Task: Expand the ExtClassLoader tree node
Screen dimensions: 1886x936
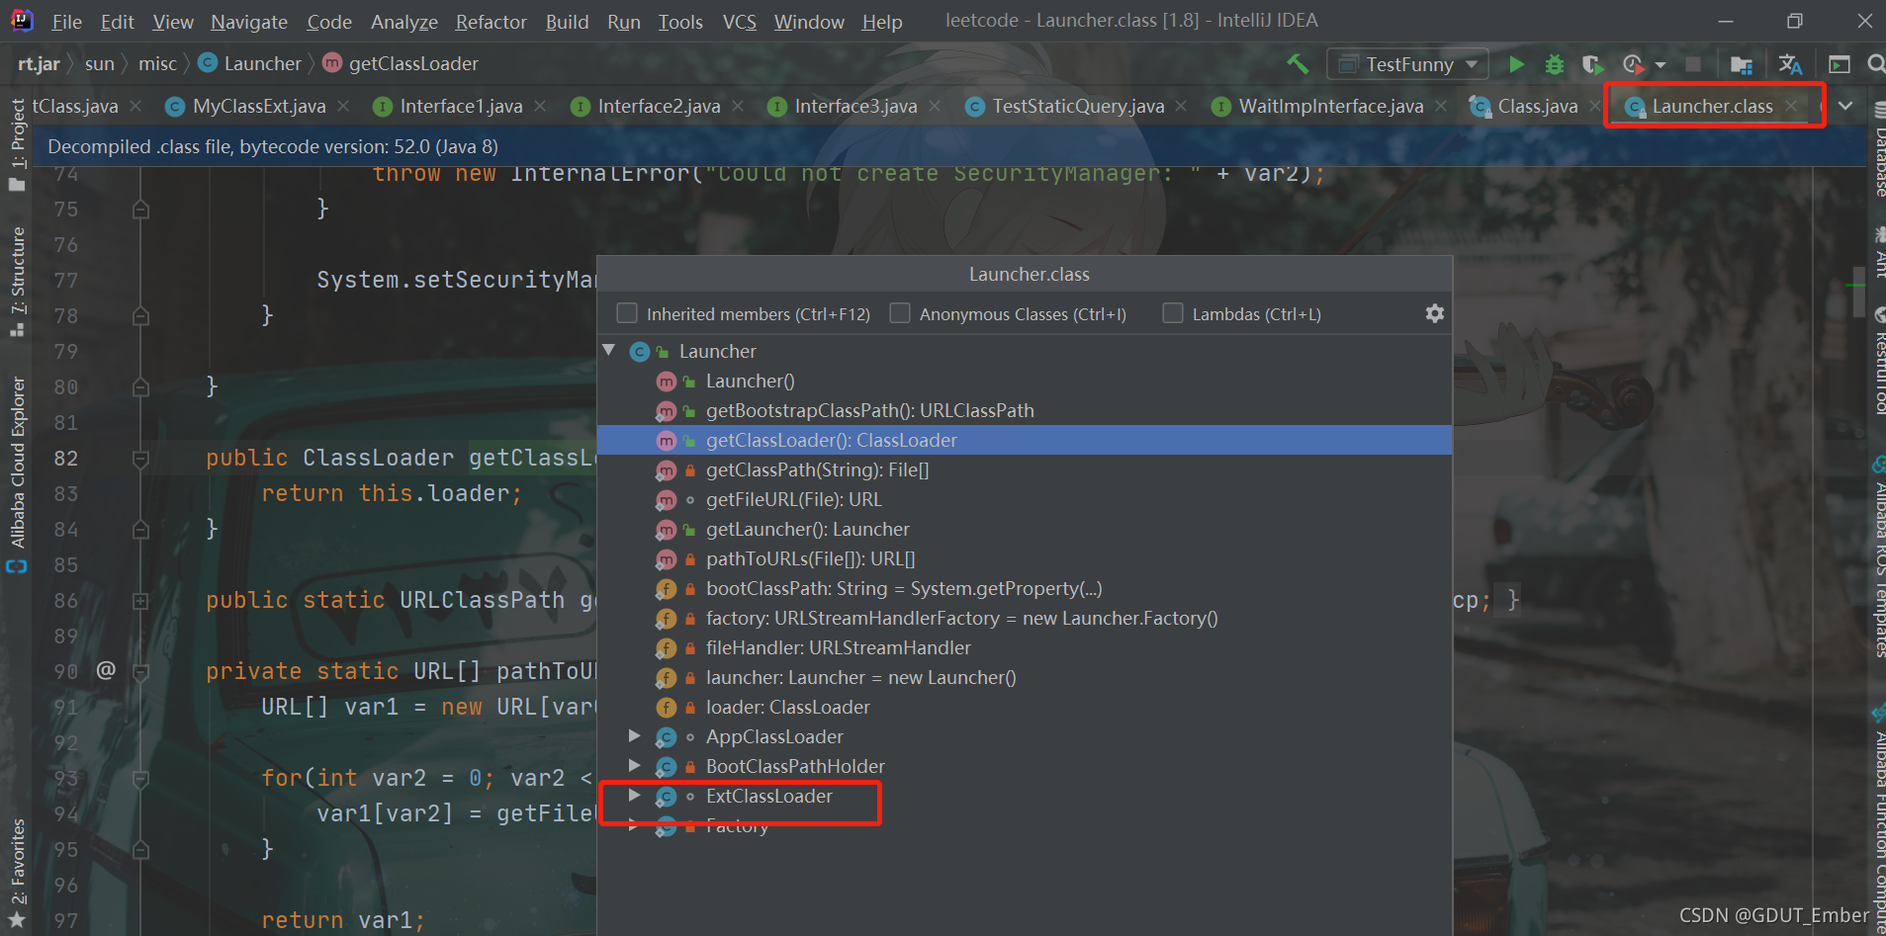Action: point(634,796)
